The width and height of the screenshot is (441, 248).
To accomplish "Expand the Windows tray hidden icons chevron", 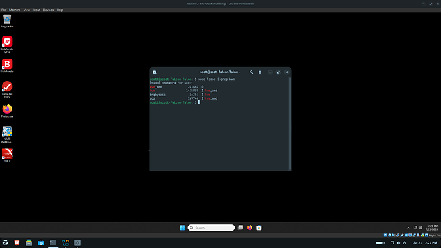I will [408, 228].
